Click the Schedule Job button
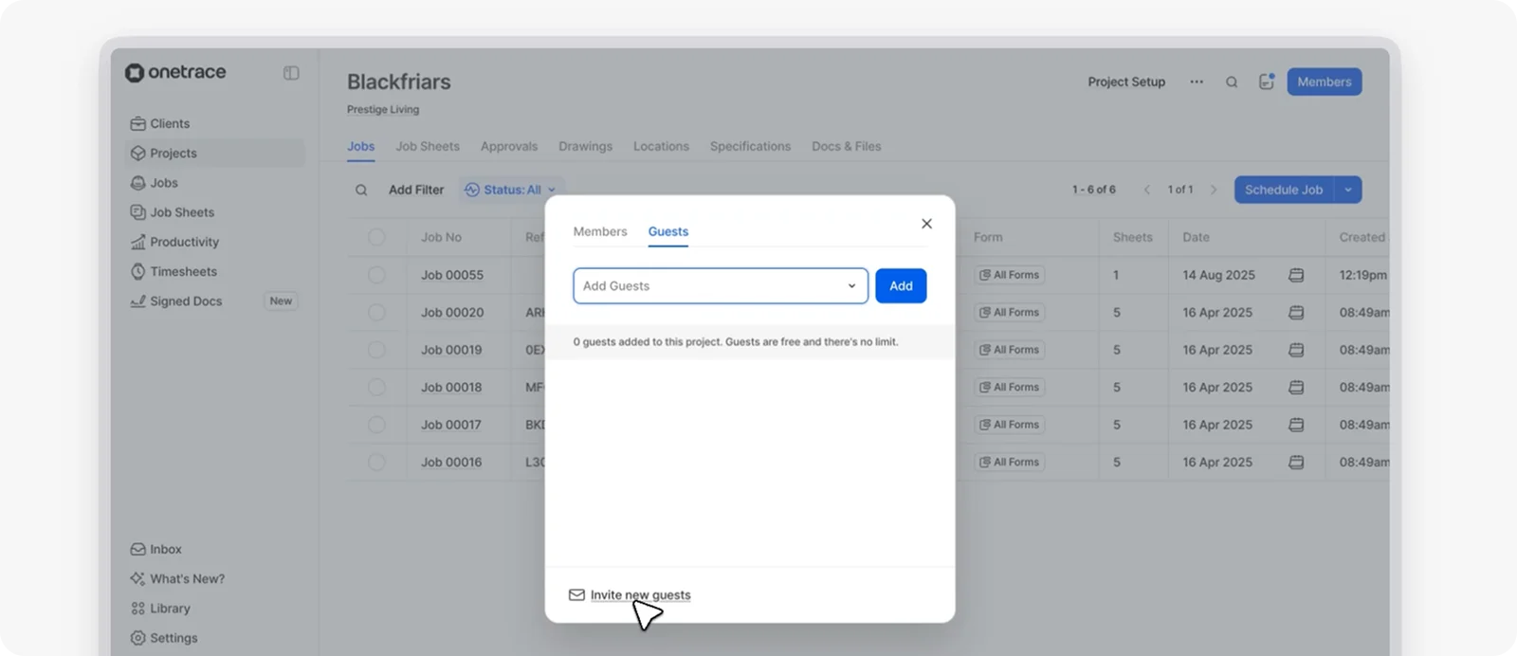 pyautogui.click(x=1284, y=190)
